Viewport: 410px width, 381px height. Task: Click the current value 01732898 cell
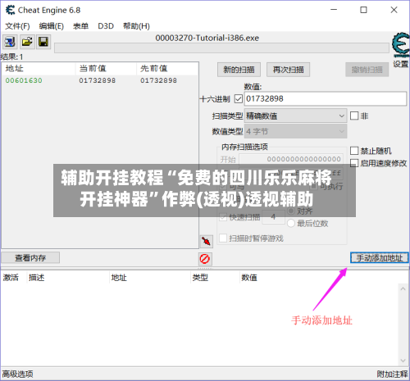98,80
